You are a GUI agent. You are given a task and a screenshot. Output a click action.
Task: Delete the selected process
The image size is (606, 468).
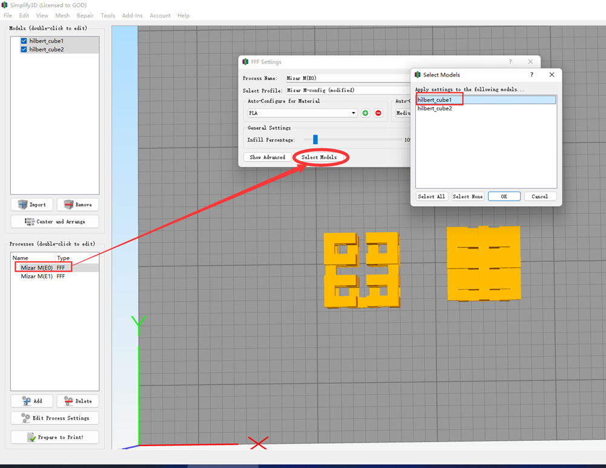[x=77, y=401]
